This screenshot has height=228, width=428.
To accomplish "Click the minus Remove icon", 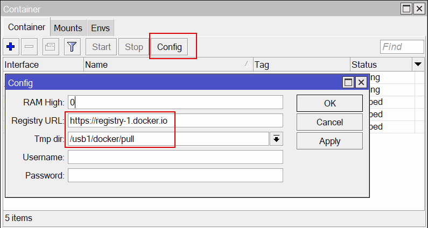I will click(30, 47).
